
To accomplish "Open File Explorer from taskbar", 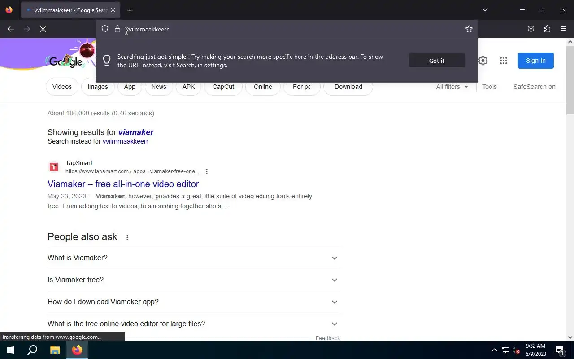I will [55, 350].
